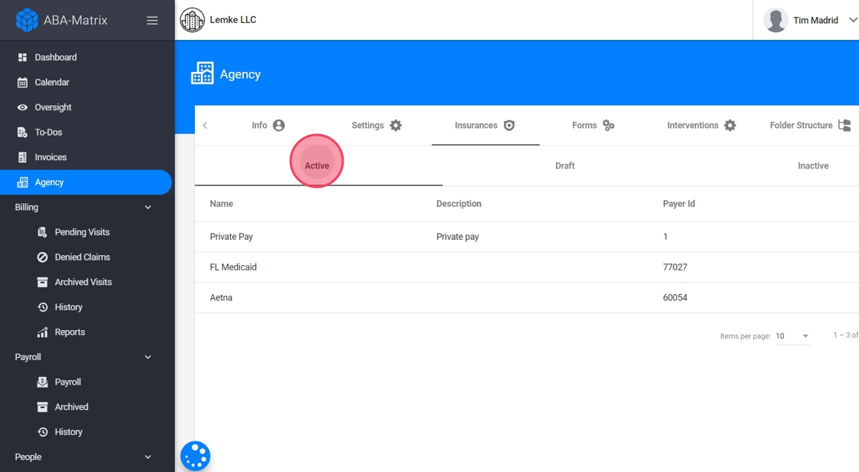The height and width of the screenshot is (472, 859).
Task: Click the Payroll History clock icon
Action: click(x=42, y=432)
